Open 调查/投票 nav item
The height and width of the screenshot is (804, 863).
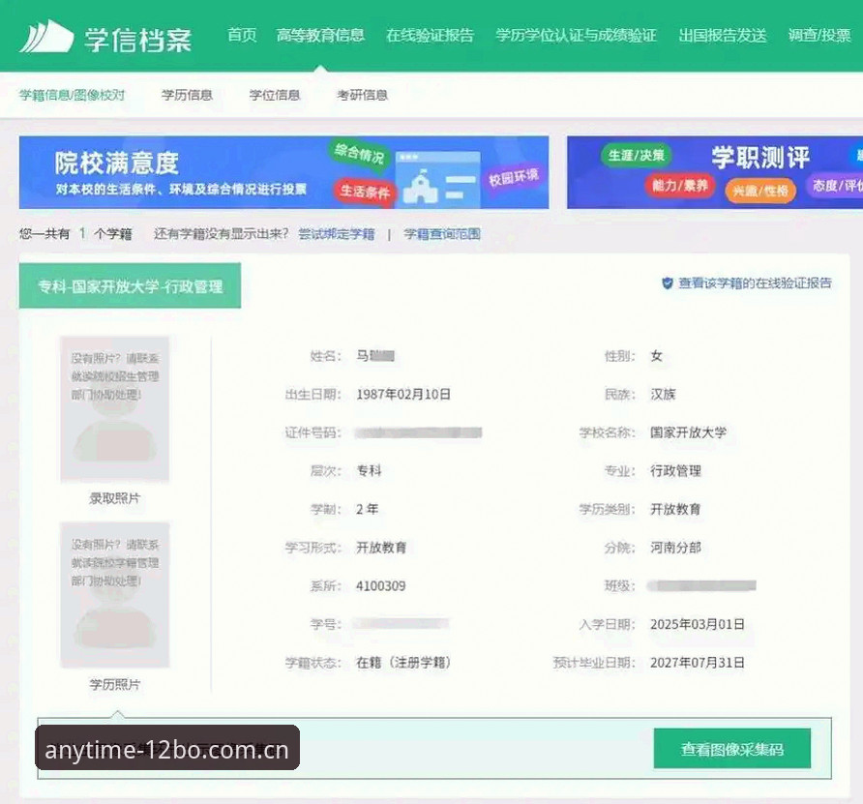click(x=819, y=35)
